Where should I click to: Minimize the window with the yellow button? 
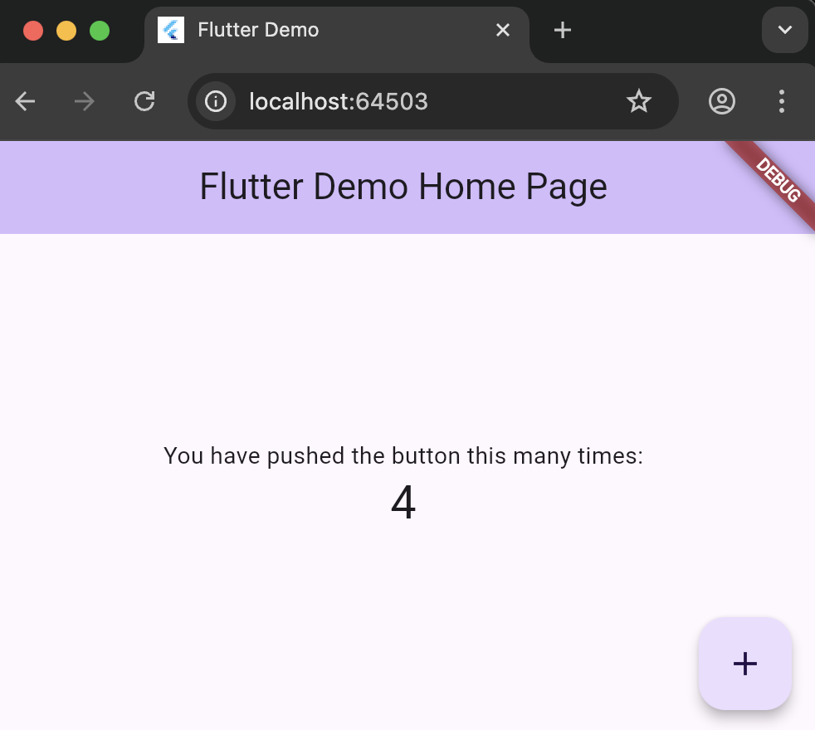pos(66,31)
